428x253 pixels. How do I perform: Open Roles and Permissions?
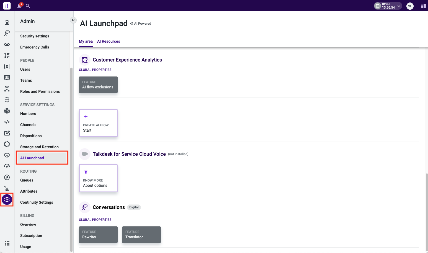[x=40, y=91]
